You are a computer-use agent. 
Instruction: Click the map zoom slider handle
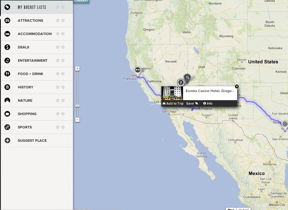[x=77, y=106]
